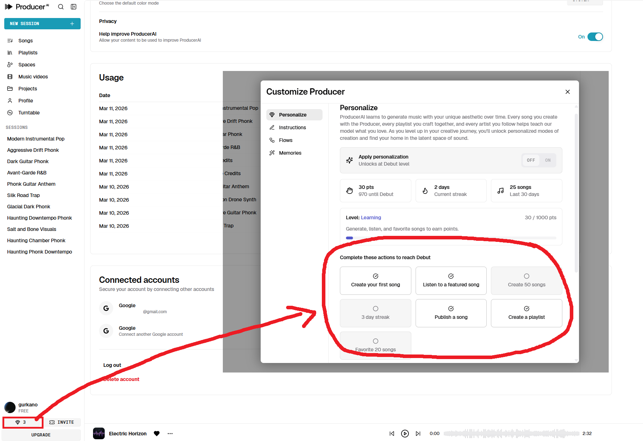Image resolution: width=643 pixels, height=441 pixels.
Task: Toggle Help improve ProducerAI switch
Action: click(x=595, y=37)
